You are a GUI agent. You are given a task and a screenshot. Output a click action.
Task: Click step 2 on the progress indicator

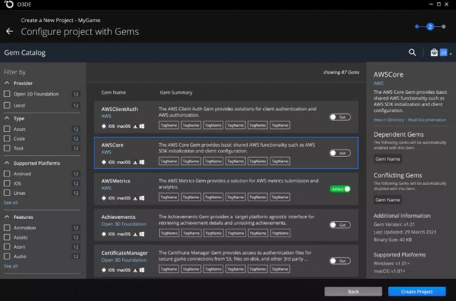(430, 27)
